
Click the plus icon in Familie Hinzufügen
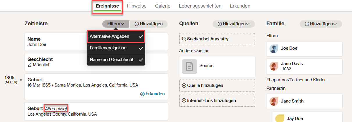[307, 24]
